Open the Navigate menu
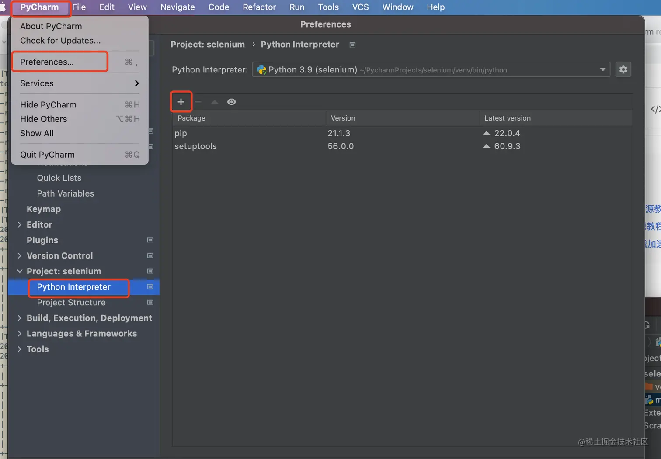The height and width of the screenshot is (459, 661). [x=177, y=7]
